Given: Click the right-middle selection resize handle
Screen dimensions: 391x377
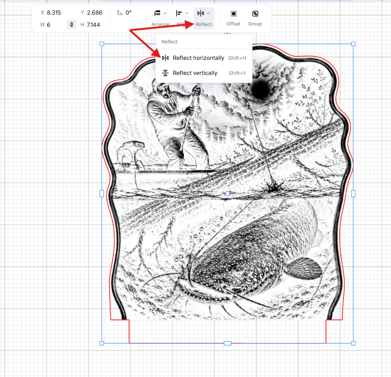Looking at the screenshot, I should pyautogui.click(x=353, y=193).
